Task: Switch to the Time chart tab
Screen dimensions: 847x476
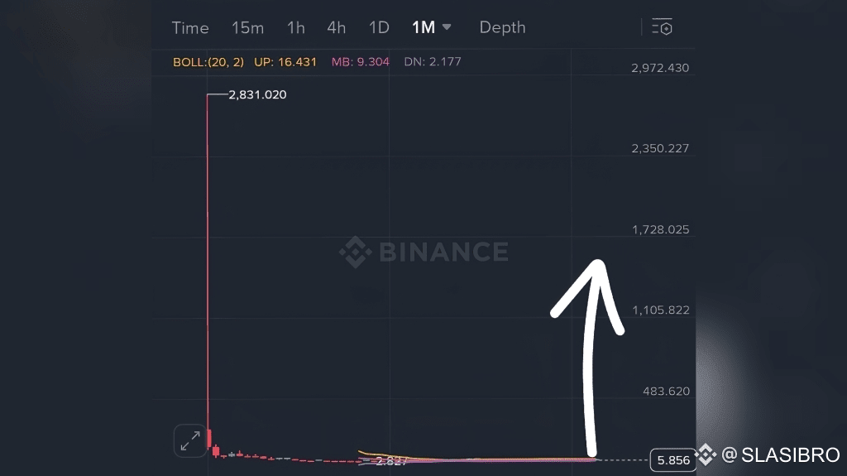Action: point(190,27)
